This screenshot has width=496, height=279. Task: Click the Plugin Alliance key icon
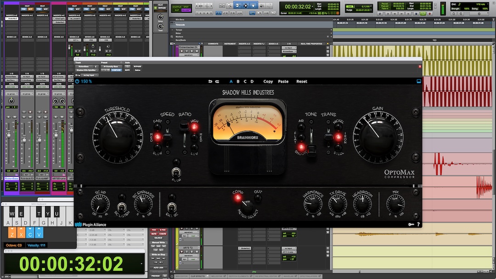pyautogui.click(x=411, y=224)
